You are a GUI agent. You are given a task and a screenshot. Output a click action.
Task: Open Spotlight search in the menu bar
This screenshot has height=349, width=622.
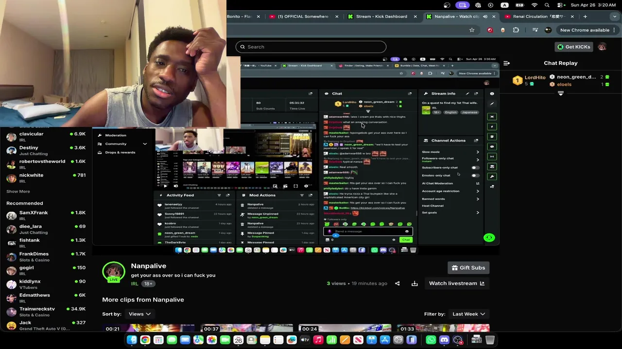(x=547, y=5)
